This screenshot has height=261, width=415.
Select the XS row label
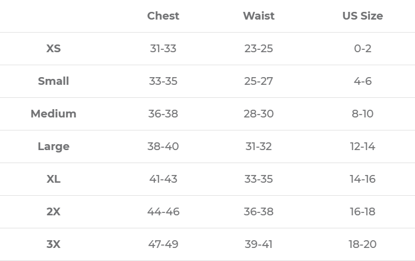click(x=53, y=49)
